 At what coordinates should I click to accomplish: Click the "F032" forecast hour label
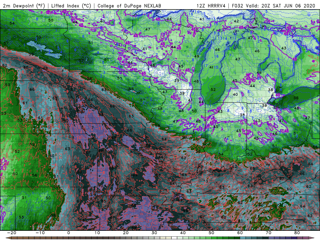click(x=238, y=6)
